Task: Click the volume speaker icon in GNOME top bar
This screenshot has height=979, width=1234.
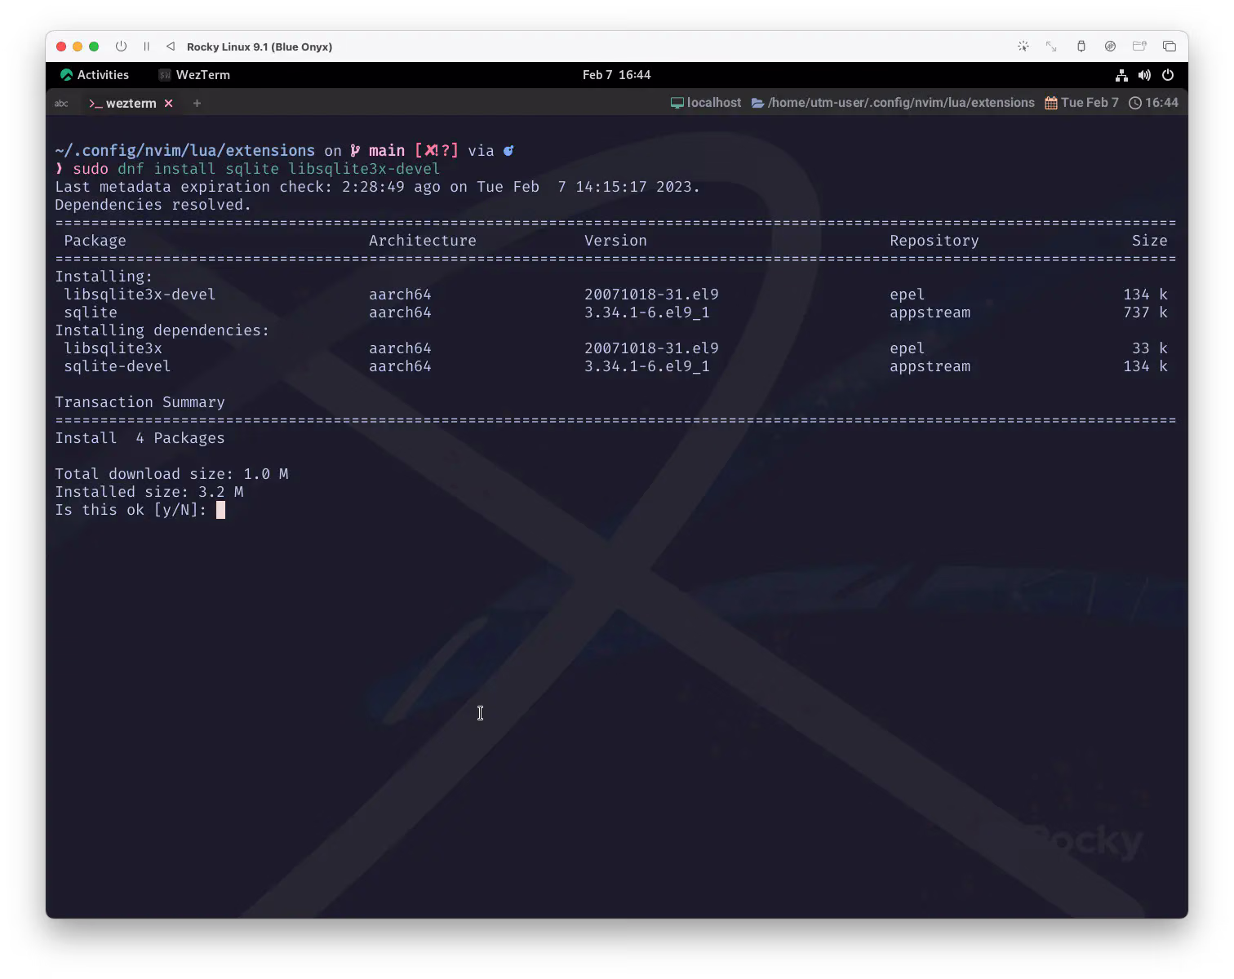Action: coord(1144,75)
